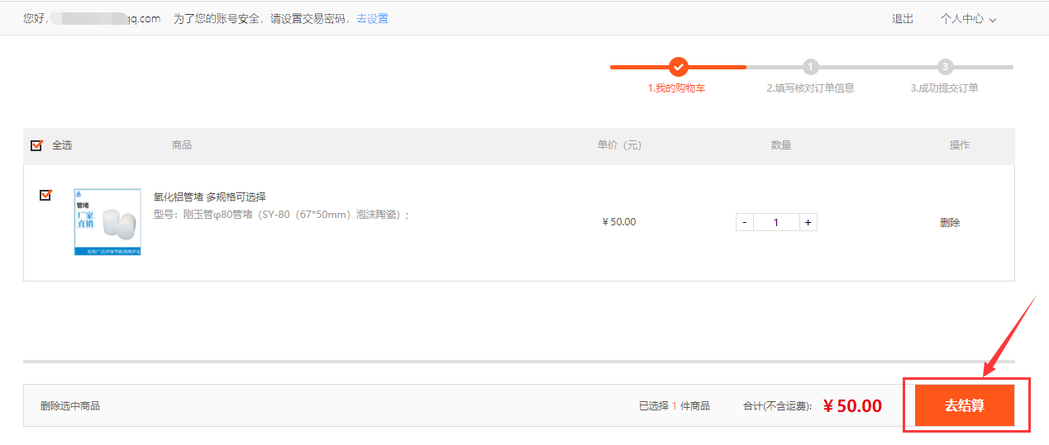Click the product model specification text
The height and width of the screenshot is (445, 1049).
tap(281, 215)
